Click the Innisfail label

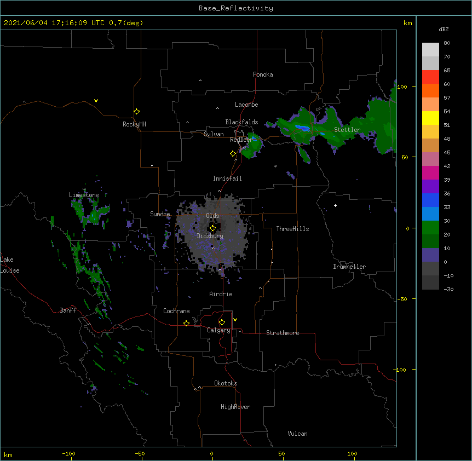[227, 178]
